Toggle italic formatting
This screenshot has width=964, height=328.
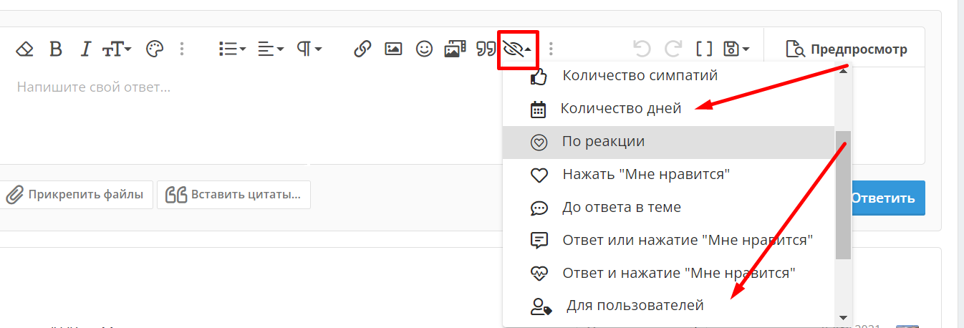pyautogui.click(x=86, y=49)
